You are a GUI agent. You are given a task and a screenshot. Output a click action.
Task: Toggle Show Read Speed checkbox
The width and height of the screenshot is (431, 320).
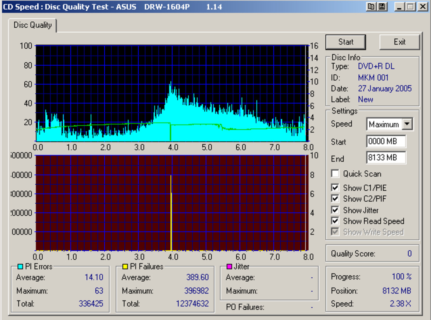pos(335,221)
